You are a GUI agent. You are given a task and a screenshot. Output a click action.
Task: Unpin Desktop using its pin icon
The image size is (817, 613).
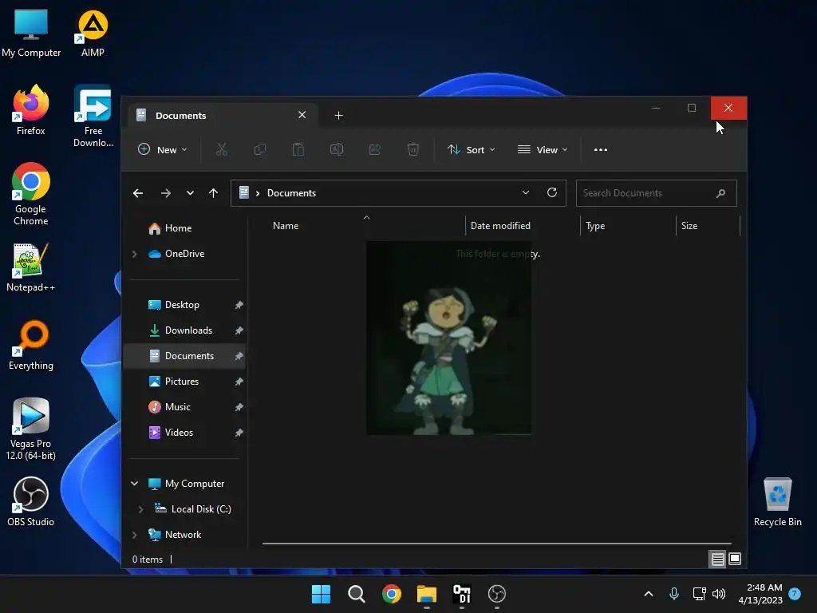click(x=239, y=305)
